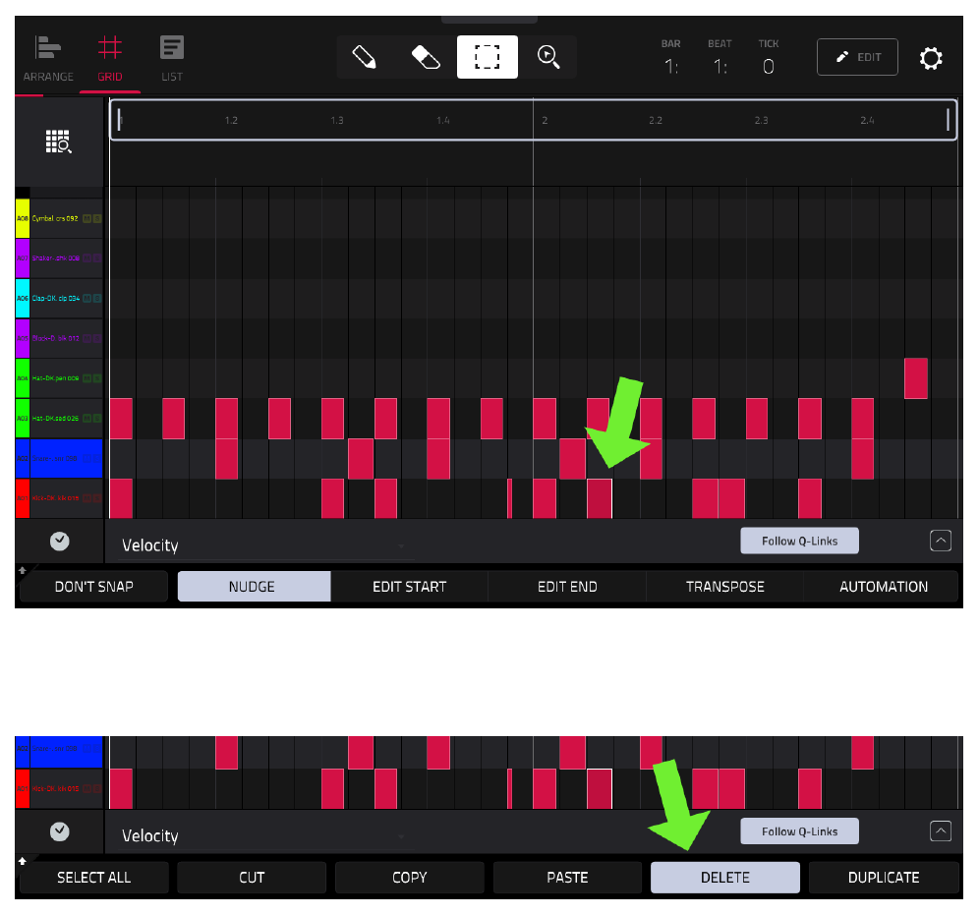The height and width of the screenshot is (916, 979).
Task: Open the TRANSPOSE option
Action: click(724, 587)
